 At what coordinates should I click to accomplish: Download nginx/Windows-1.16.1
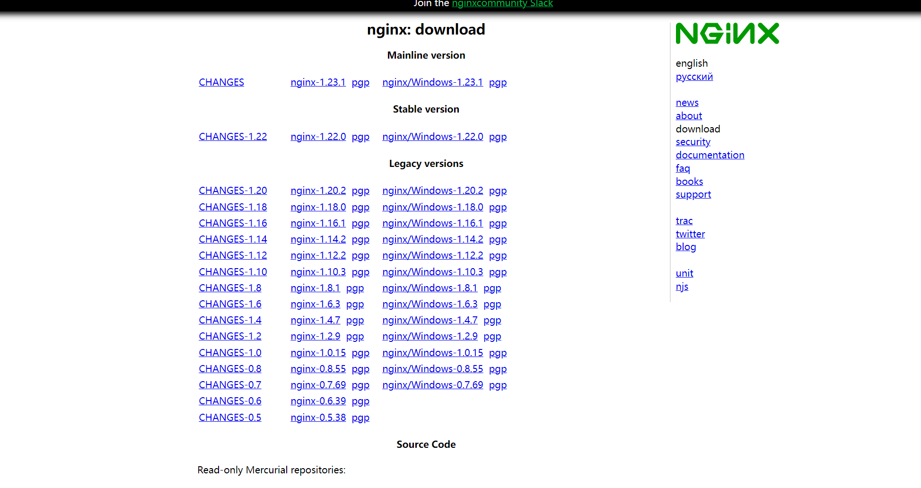pos(432,223)
